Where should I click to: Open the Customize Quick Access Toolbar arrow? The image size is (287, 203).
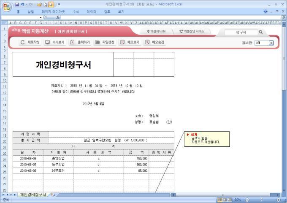point(59,4)
